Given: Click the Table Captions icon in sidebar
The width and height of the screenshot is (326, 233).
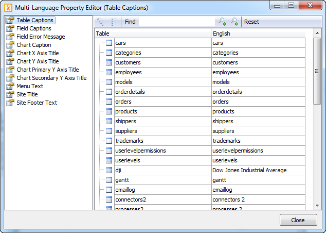Looking at the screenshot, I should pyautogui.click(x=10, y=20).
